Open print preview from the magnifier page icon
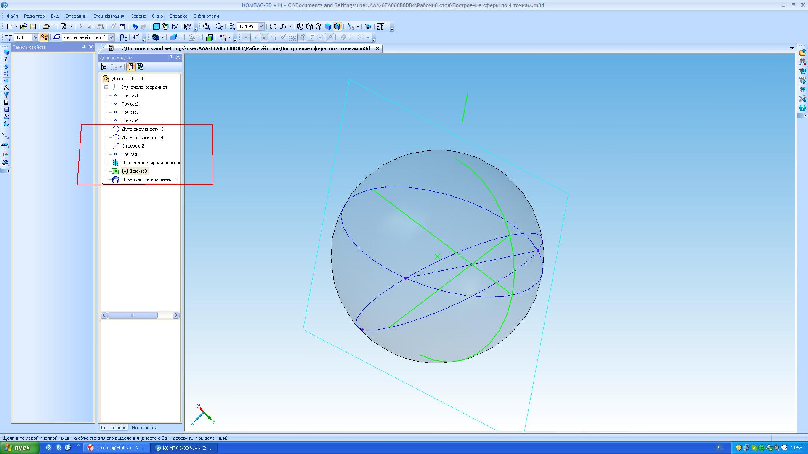The width and height of the screenshot is (808, 454). (x=64, y=26)
